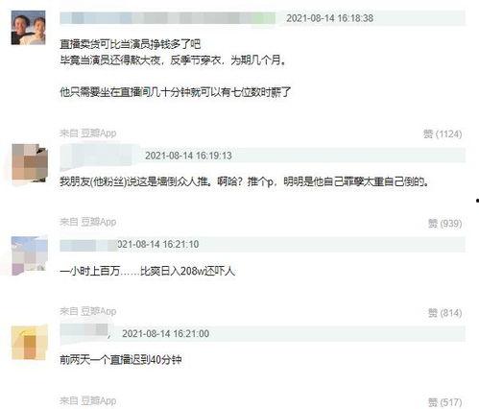
Task: Click 来自豆瓣App under first comment
Action: 87,133
